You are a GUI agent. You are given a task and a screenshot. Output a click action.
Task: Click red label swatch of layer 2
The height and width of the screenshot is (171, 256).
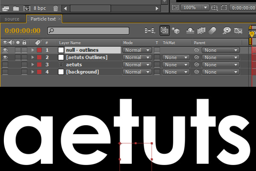(x=39, y=57)
